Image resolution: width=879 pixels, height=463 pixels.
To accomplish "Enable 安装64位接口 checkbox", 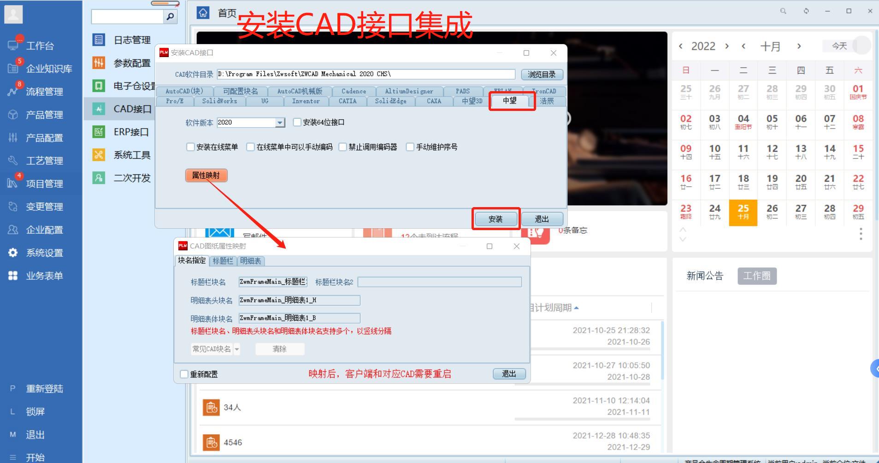I will click(x=297, y=122).
